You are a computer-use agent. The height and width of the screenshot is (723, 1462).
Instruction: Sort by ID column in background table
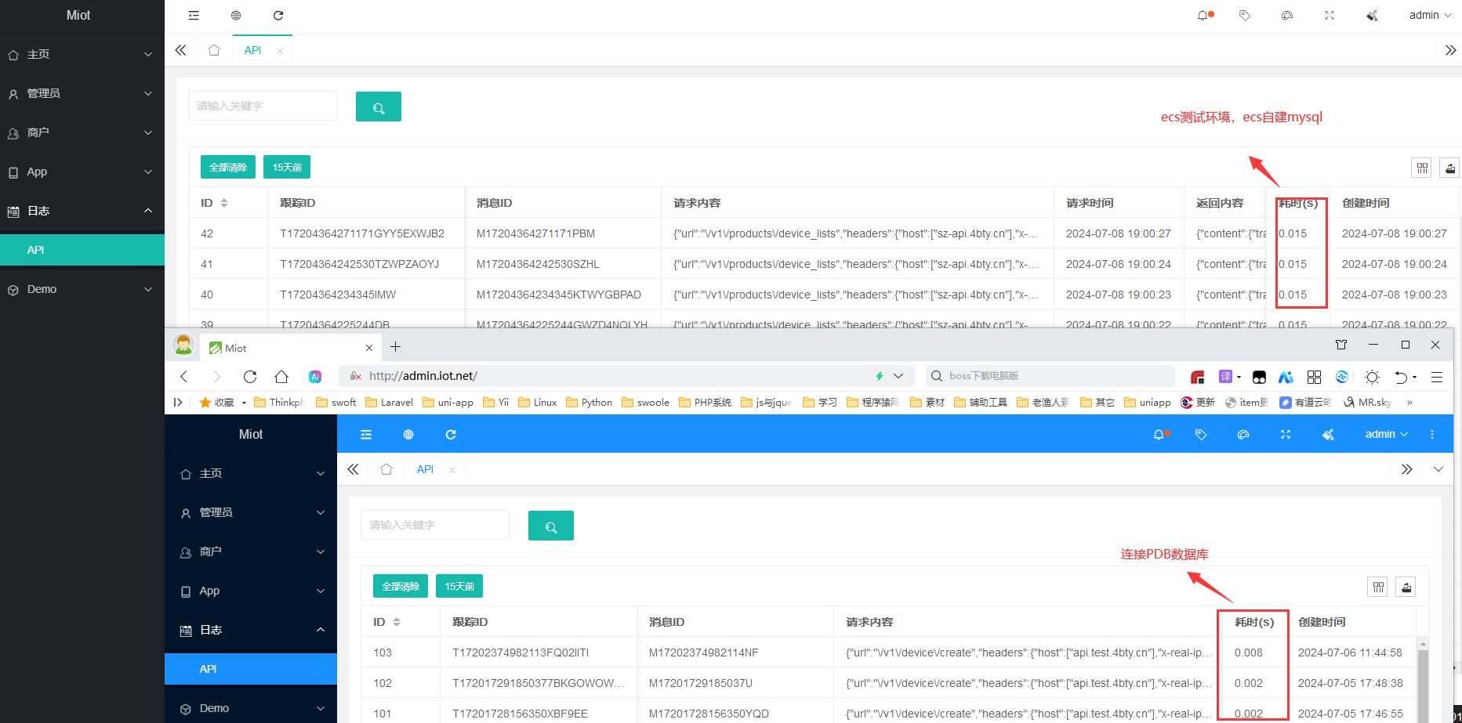(224, 203)
